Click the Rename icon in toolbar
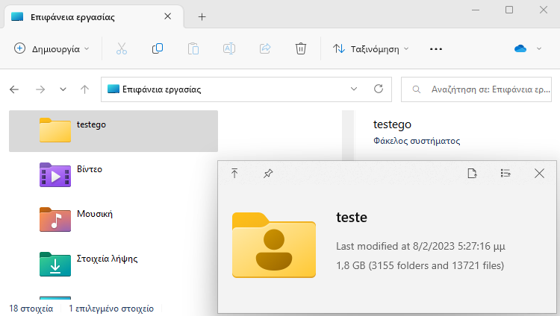The image size is (560, 316). coord(229,48)
